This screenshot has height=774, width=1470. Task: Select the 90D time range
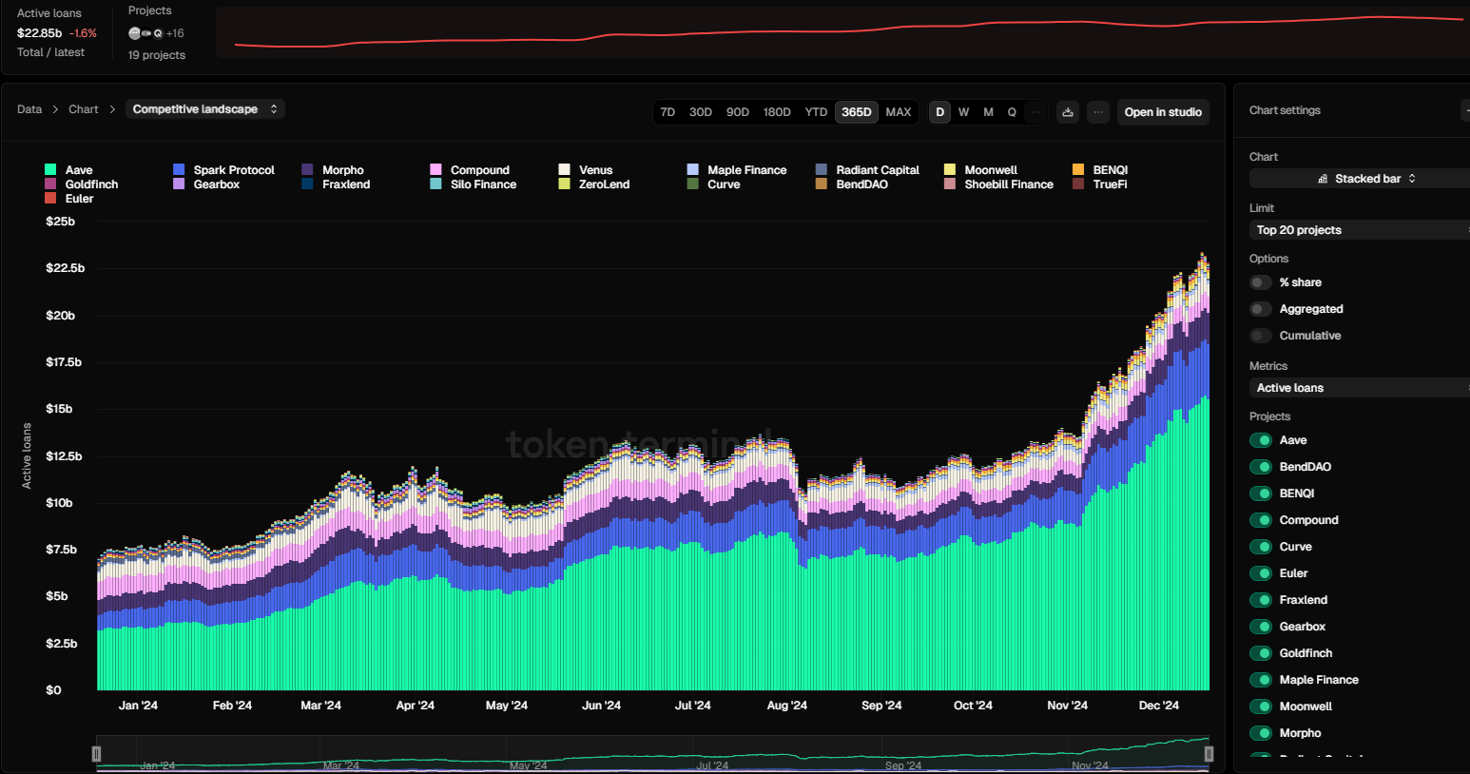pyautogui.click(x=737, y=112)
